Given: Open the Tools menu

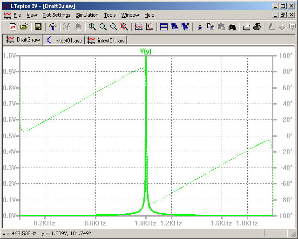Looking at the screenshot, I should pyautogui.click(x=110, y=15).
